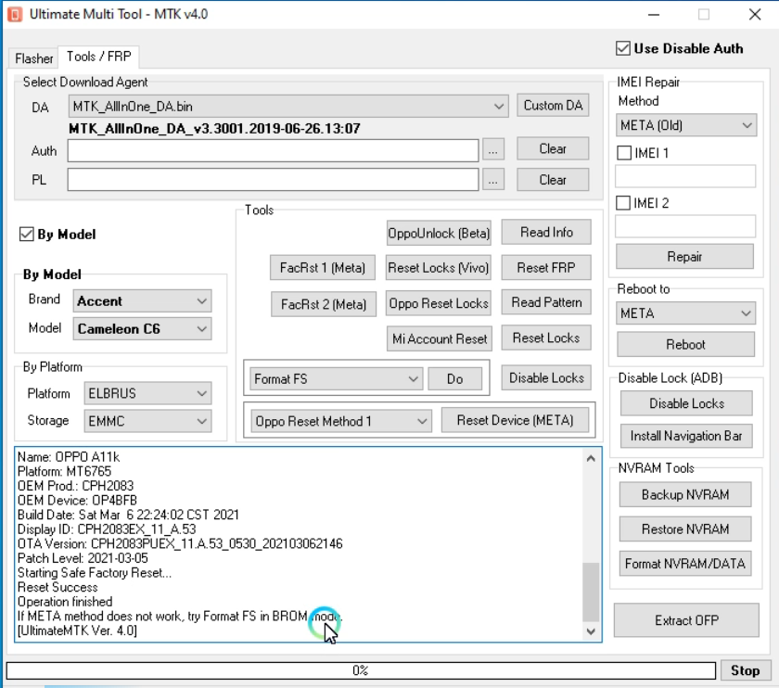Image resolution: width=779 pixels, height=688 pixels.
Task: Browse for Auth file with ellipsis button
Action: 492,149
